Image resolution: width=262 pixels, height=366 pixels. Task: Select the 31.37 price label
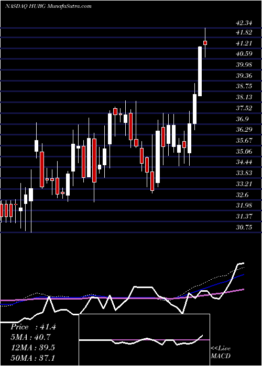click(x=244, y=216)
